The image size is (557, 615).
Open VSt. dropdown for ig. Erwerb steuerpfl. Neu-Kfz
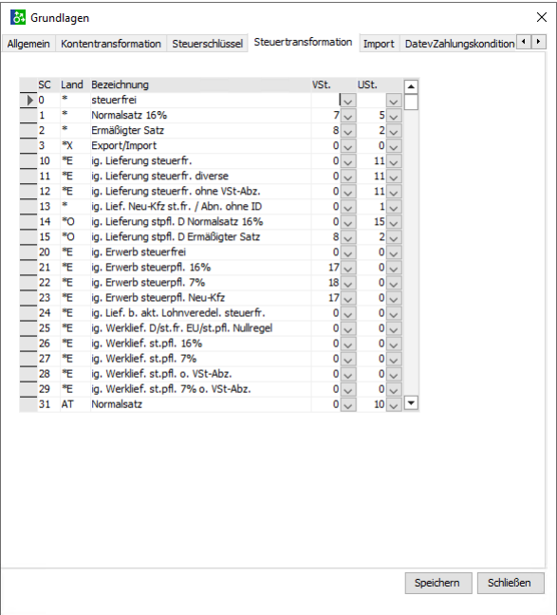(348, 298)
